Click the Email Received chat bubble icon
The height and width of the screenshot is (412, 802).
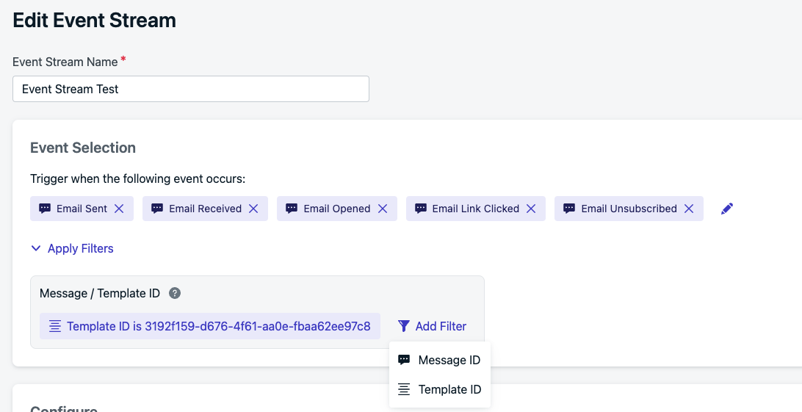[x=157, y=209]
